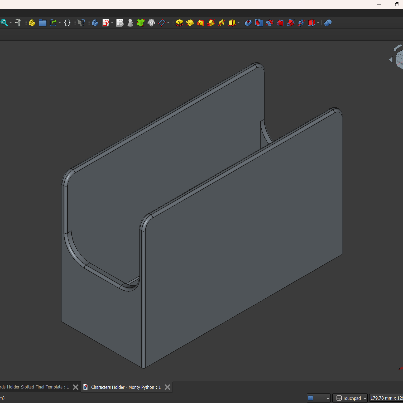
Task: Select the Hole tool icon
Action: click(x=259, y=23)
